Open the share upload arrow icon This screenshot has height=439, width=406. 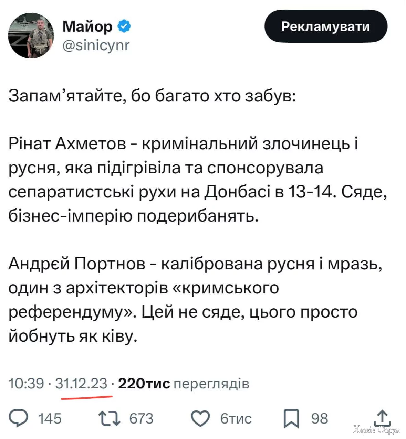pyautogui.click(x=382, y=417)
